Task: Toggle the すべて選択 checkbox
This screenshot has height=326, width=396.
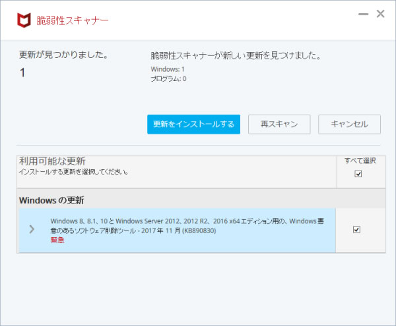Action: pos(358,174)
